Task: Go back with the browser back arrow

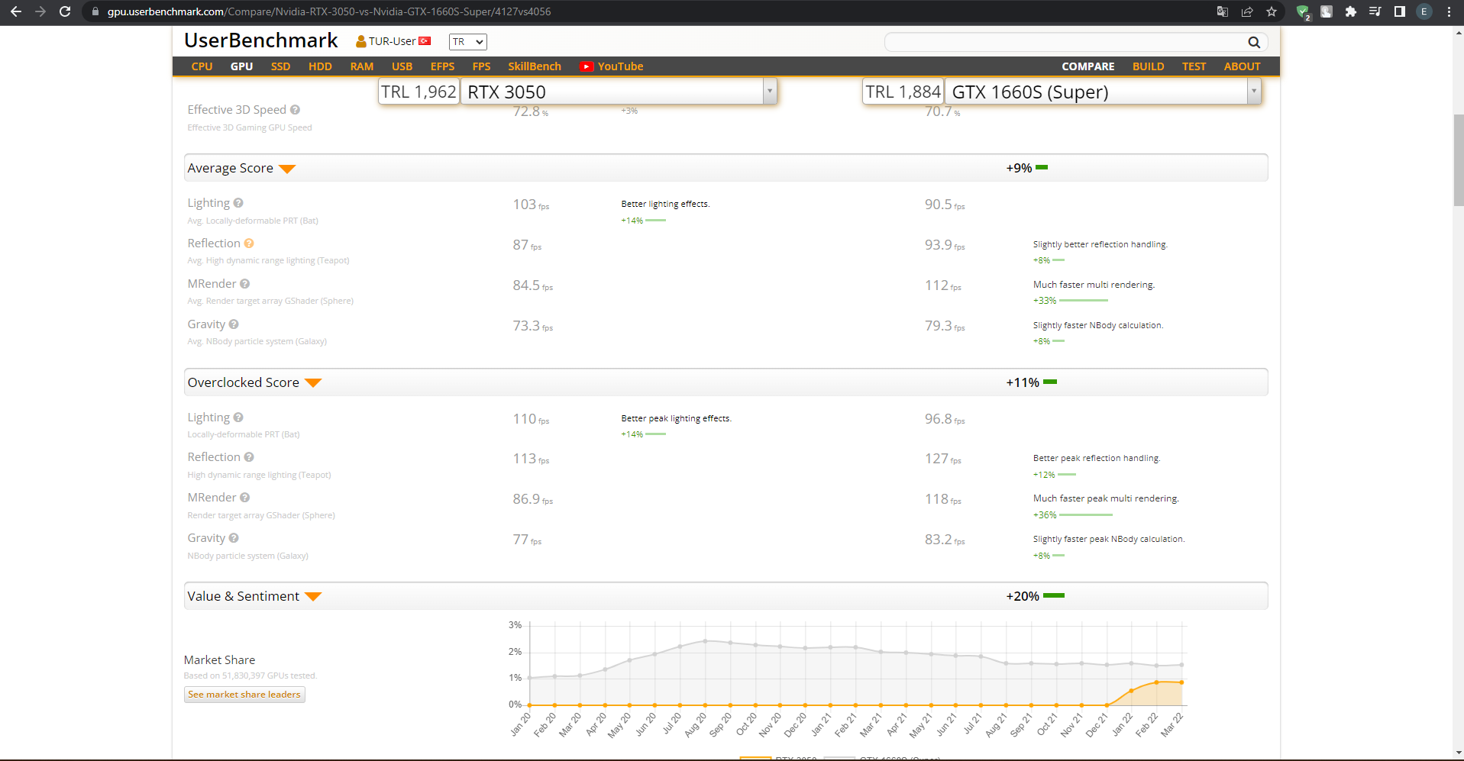Action: (15, 11)
